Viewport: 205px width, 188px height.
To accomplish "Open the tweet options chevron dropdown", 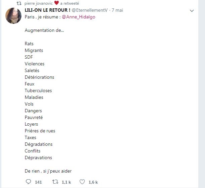I will click(192, 11).
